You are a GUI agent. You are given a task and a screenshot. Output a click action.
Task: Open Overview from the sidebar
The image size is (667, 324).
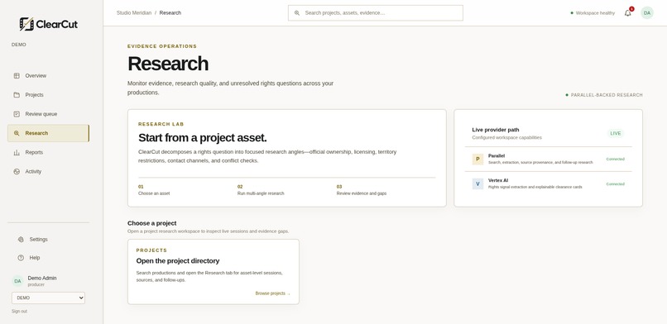pos(49,75)
